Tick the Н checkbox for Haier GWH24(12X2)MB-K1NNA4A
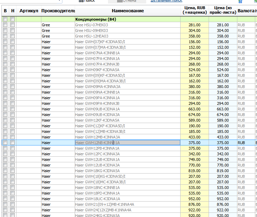 point(12,210)
